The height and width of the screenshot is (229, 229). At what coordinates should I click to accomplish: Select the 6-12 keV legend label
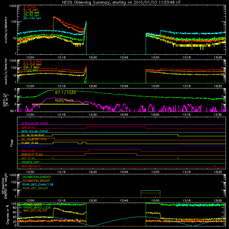31,10
